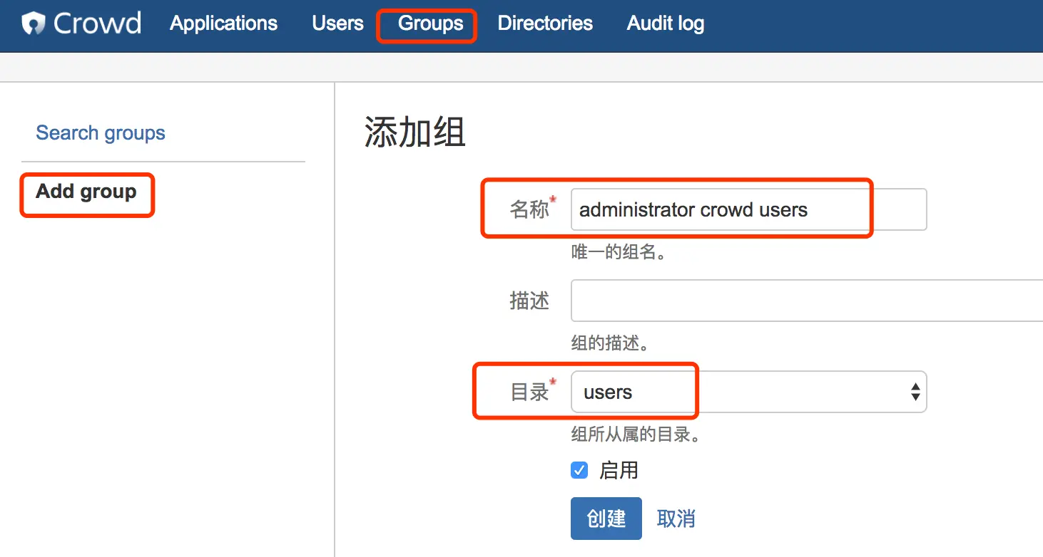This screenshot has width=1043, height=557.
Task: Open the Applications menu
Action: (223, 24)
